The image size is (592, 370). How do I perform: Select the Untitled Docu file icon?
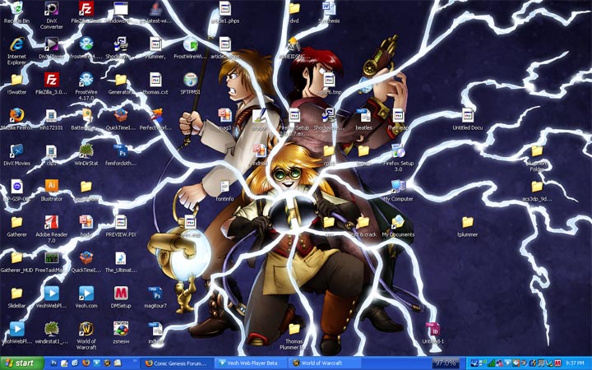467,116
